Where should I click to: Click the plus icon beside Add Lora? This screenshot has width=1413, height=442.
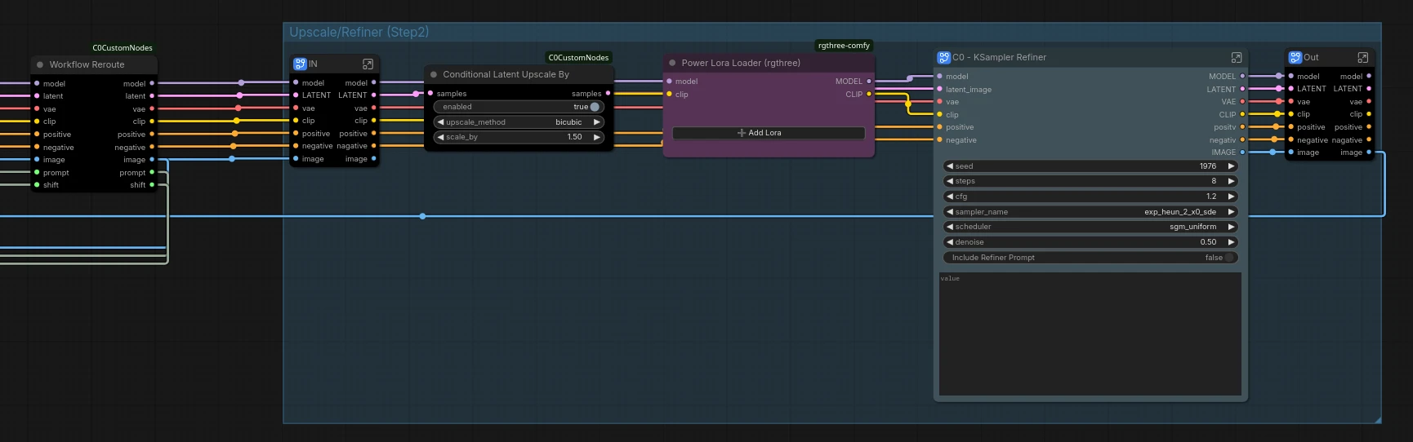742,133
